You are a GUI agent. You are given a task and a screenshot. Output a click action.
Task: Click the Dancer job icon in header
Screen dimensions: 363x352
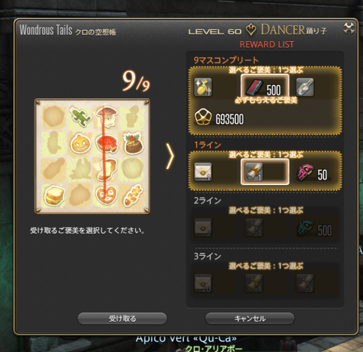(250, 30)
